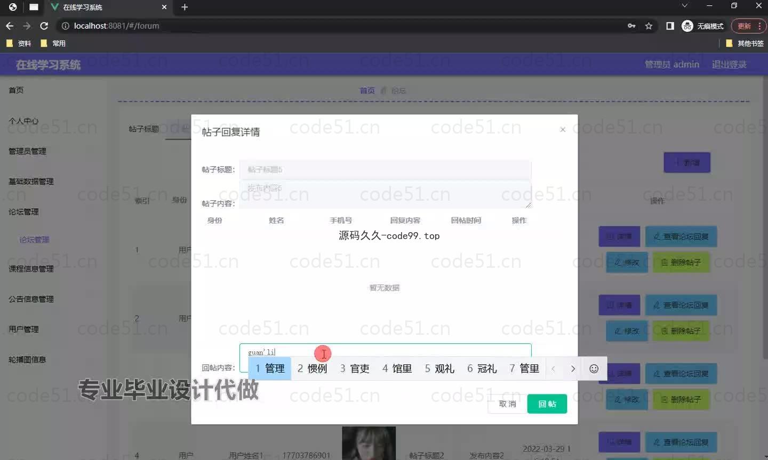Click the user photo thumbnail in row 4

tap(369, 443)
